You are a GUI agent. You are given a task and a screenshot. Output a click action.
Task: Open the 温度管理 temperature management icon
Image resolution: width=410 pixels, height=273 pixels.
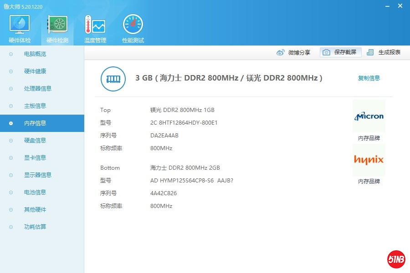point(95,25)
